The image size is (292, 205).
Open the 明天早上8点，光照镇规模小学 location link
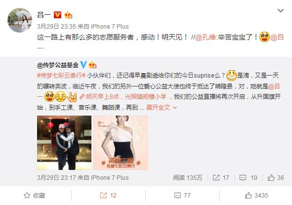(x=123, y=97)
